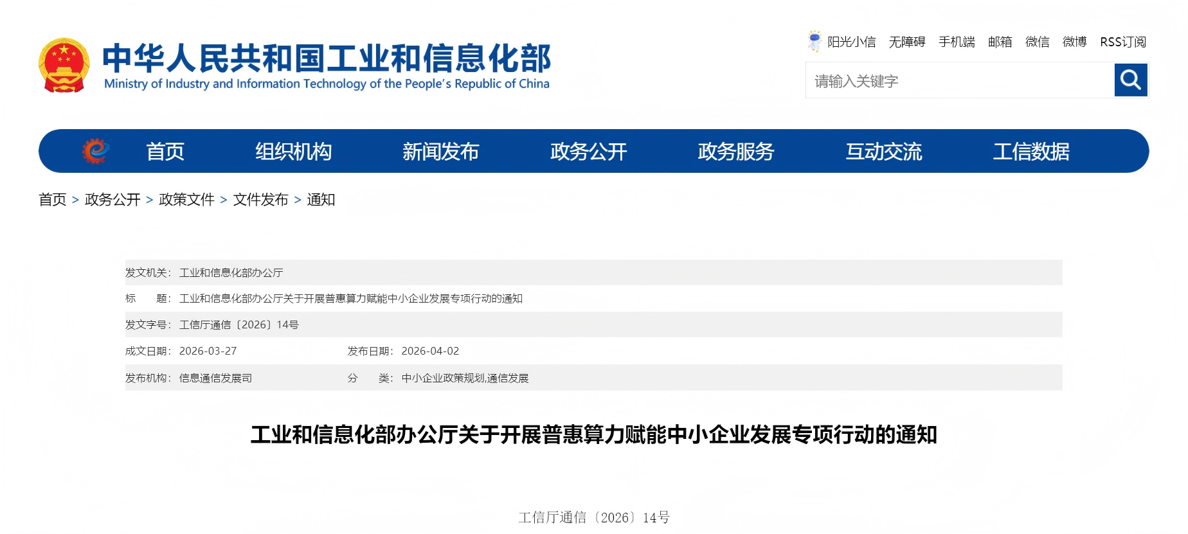Click the gear logo in the navigation bar
The width and height of the screenshot is (1188, 534).
pos(95,151)
